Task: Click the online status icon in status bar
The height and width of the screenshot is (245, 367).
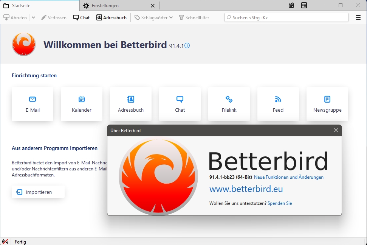Action: [x=5, y=242]
